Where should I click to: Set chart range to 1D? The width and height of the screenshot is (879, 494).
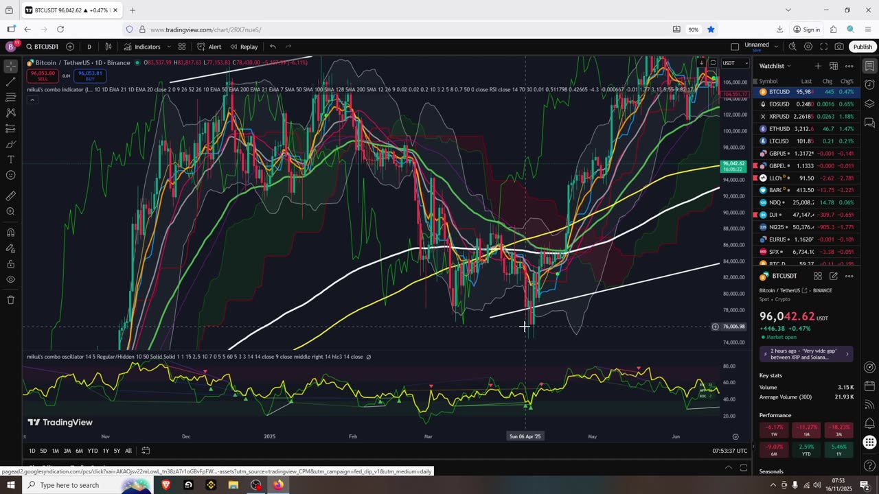(32, 451)
